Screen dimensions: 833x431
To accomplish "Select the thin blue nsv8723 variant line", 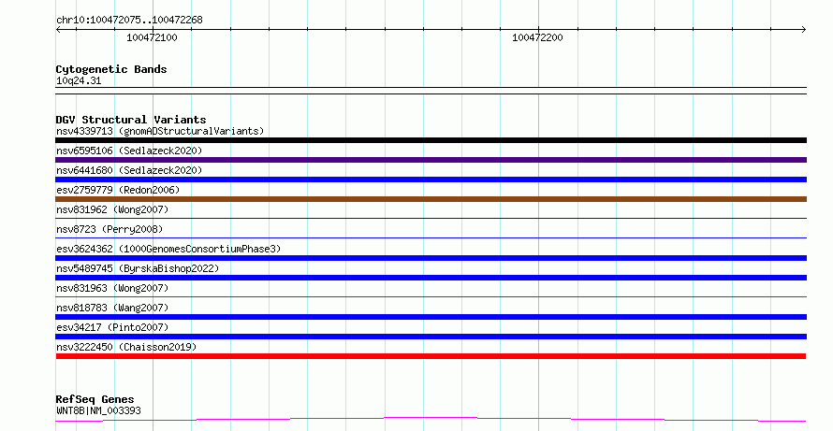I will (431, 237).
